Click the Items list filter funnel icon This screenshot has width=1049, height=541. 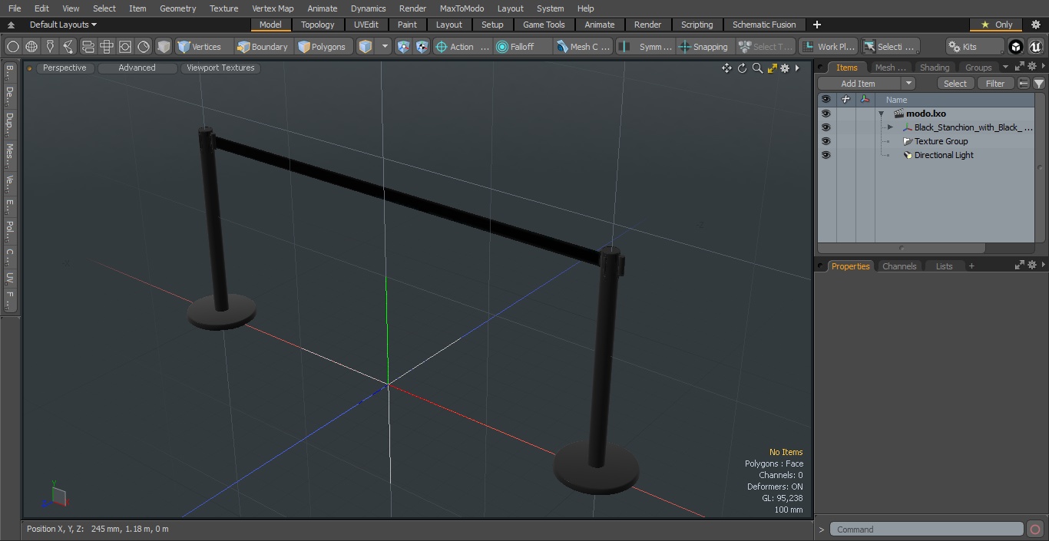pos(1039,84)
